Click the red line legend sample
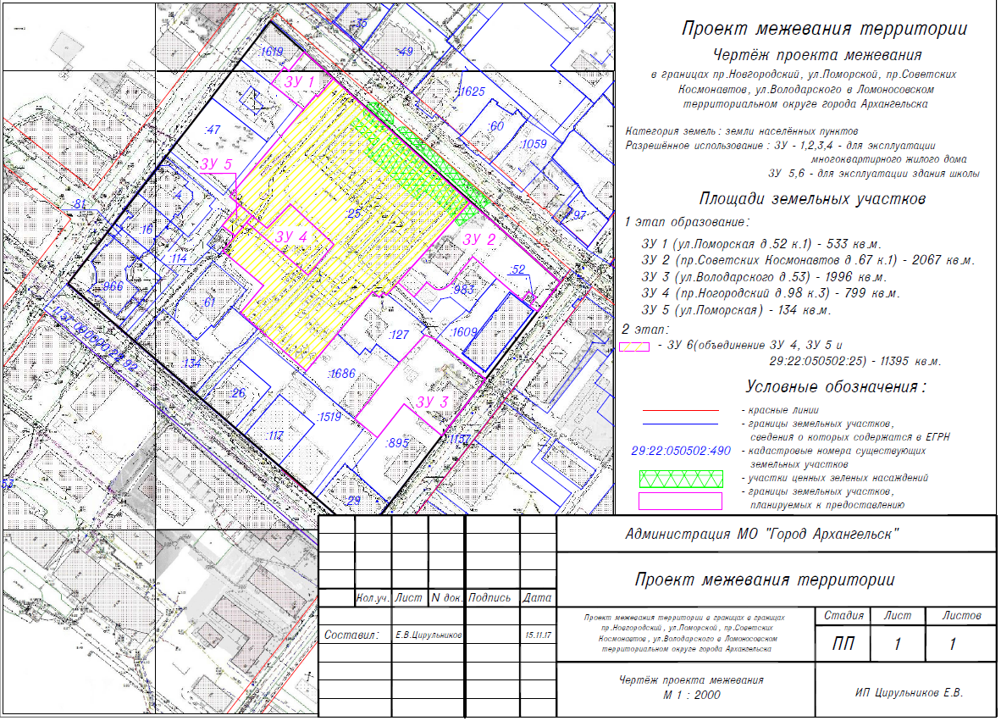 pos(682,410)
